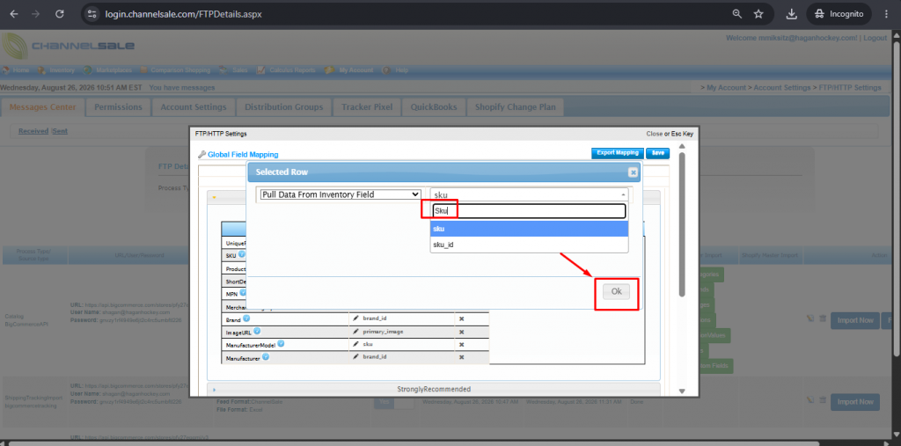Edit the Manufacturer row pencil icon
The height and width of the screenshot is (446, 901).
pos(355,357)
